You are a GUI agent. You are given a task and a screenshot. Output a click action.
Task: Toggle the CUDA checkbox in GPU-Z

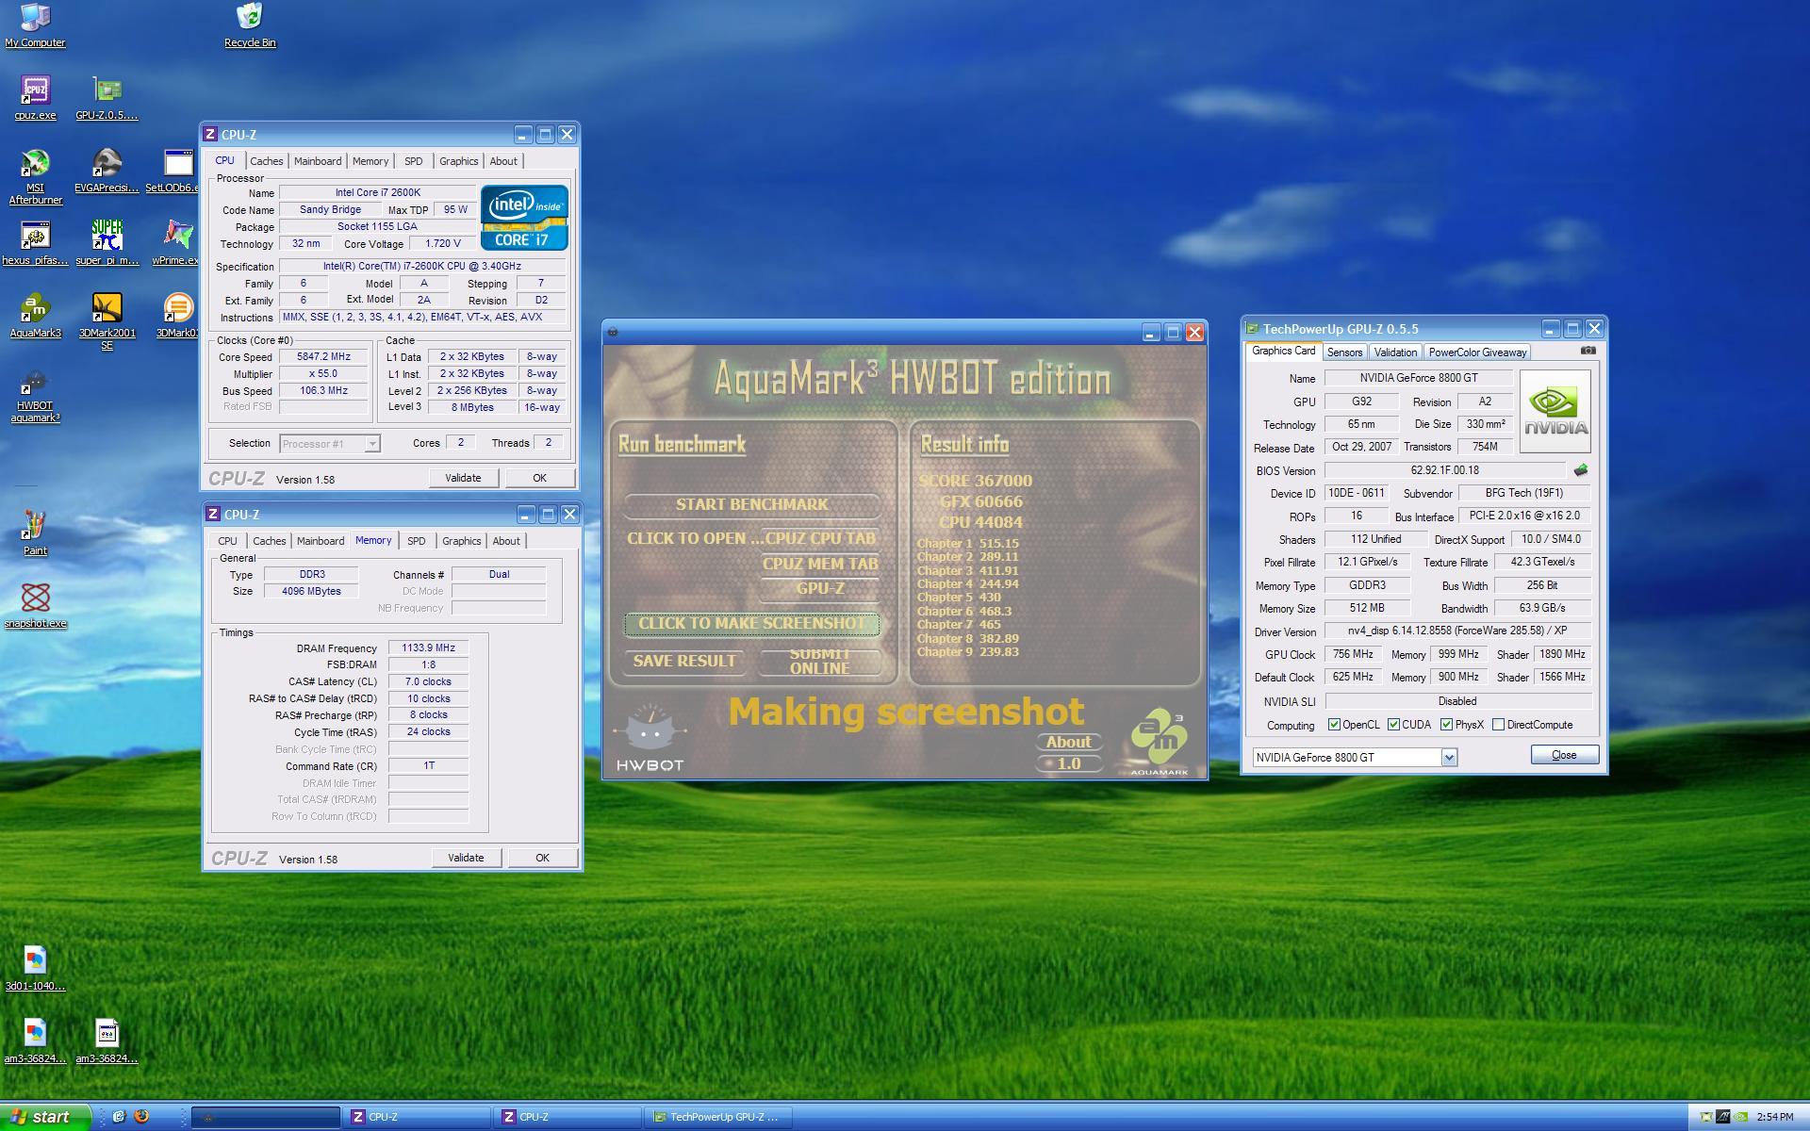click(1393, 725)
